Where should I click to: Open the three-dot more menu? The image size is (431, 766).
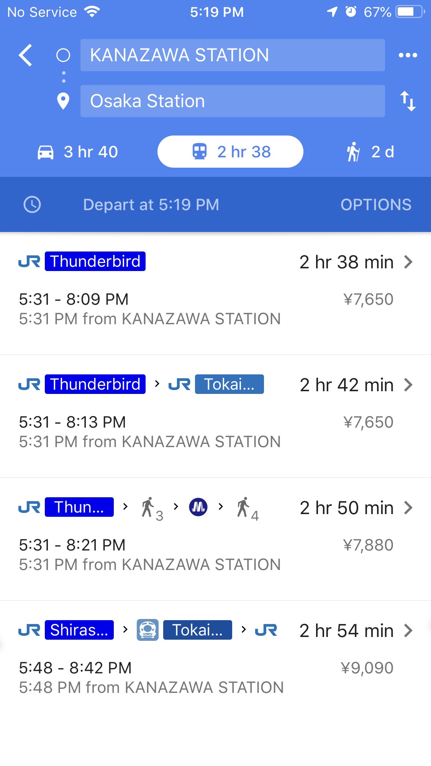tap(408, 56)
